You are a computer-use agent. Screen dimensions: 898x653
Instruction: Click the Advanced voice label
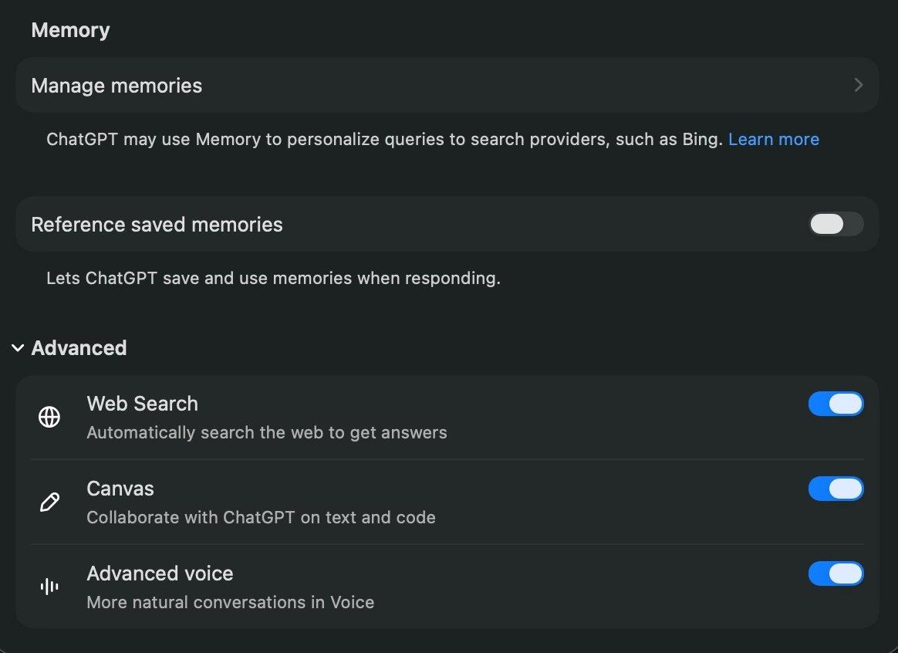tap(160, 573)
